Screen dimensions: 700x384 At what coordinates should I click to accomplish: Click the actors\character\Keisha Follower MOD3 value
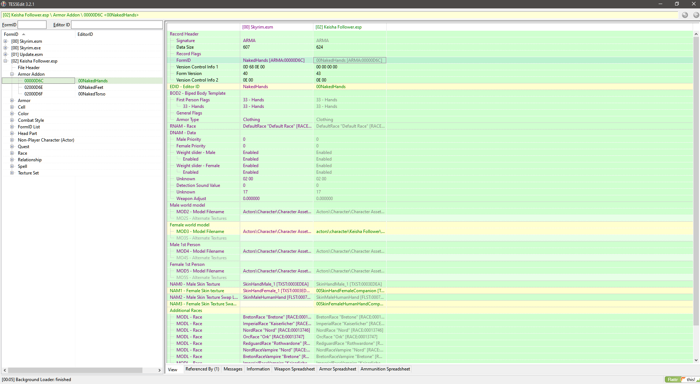pyautogui.click(x=350, y=231)
